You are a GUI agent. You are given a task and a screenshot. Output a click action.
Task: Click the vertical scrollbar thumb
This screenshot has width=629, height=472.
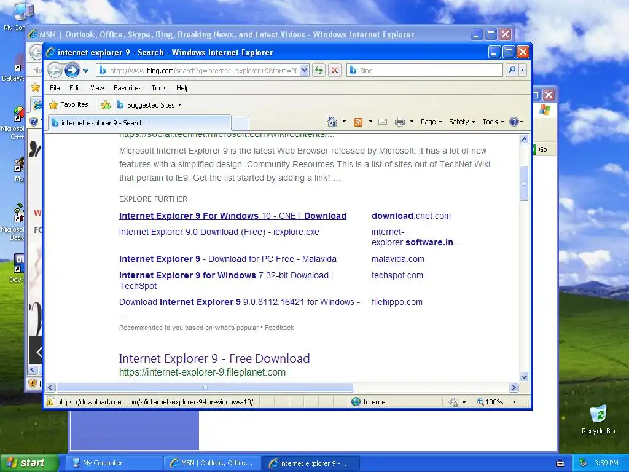pyautogui.click(x=524, y=183)
